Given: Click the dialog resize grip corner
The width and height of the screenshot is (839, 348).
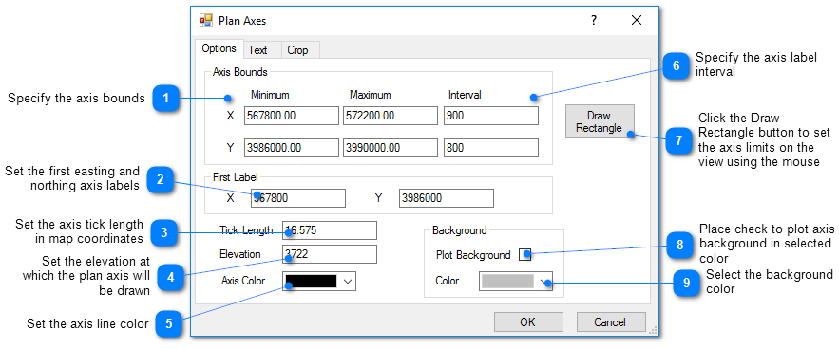Looking at the screenshot, I should (653, 331).
